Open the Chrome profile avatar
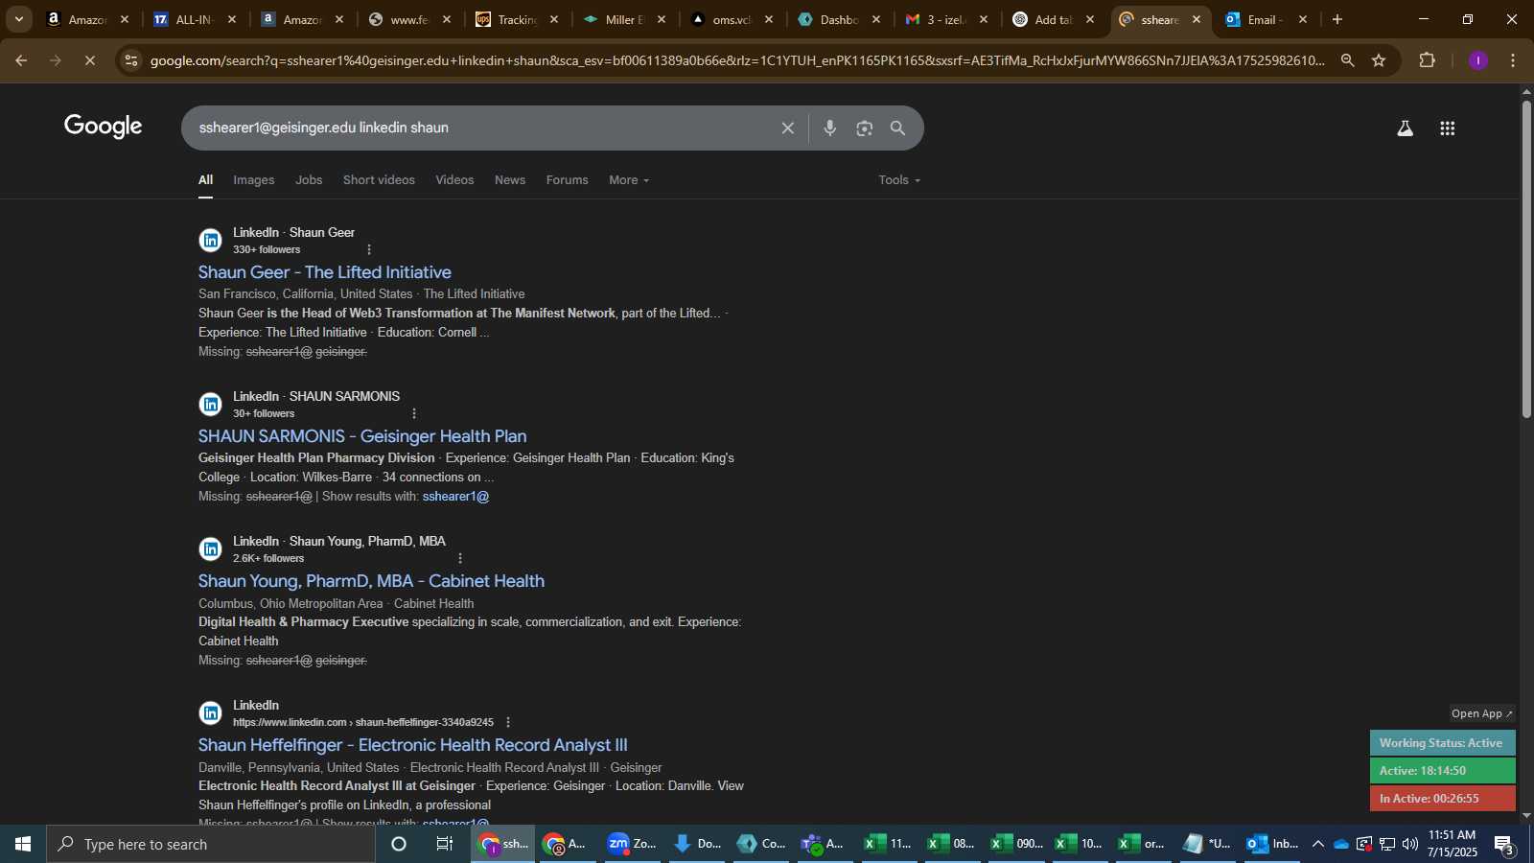 (x=1478, y=60)
